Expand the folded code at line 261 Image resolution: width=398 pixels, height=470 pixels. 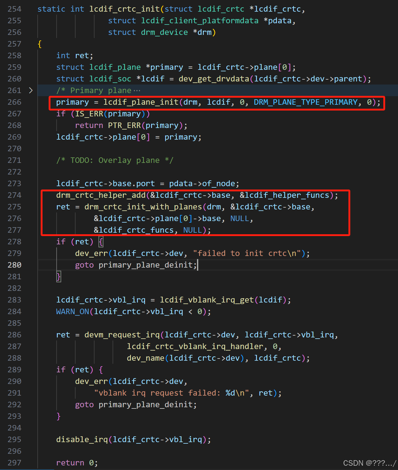[x=31, y=90]
